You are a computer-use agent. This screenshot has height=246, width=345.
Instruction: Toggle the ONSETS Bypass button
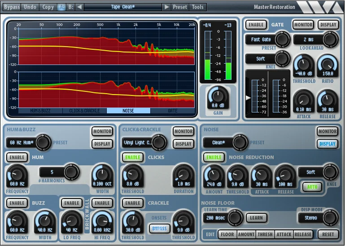159,229
